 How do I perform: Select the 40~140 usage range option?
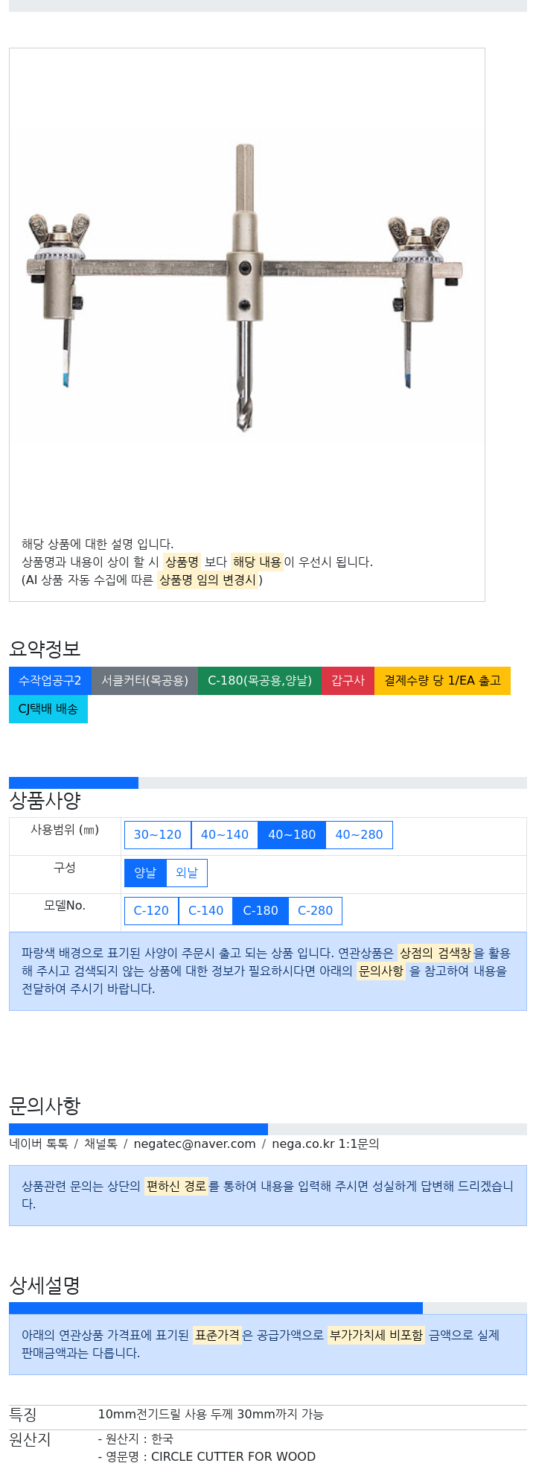[x=225, y=835]
